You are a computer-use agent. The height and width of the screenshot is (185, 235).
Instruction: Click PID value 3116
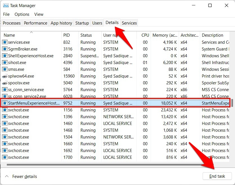click(68, 49)
